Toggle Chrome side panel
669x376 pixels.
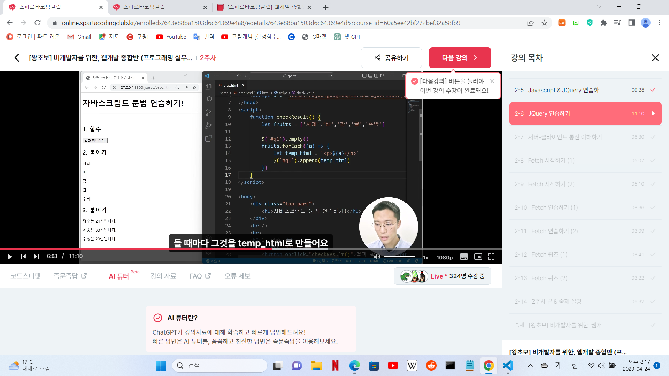(631, 23)
